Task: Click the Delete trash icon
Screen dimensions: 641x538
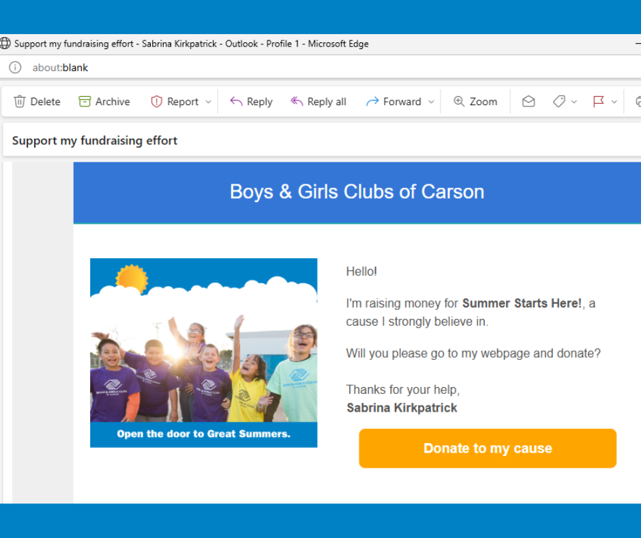Action: tap(20, 101)
